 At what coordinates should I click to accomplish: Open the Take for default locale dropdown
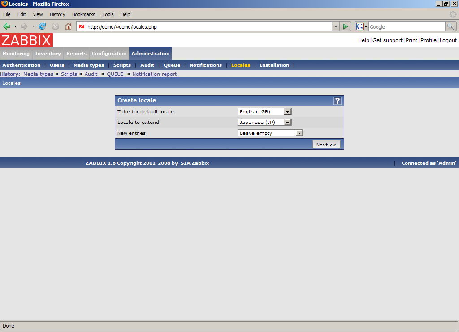[264, 111]
